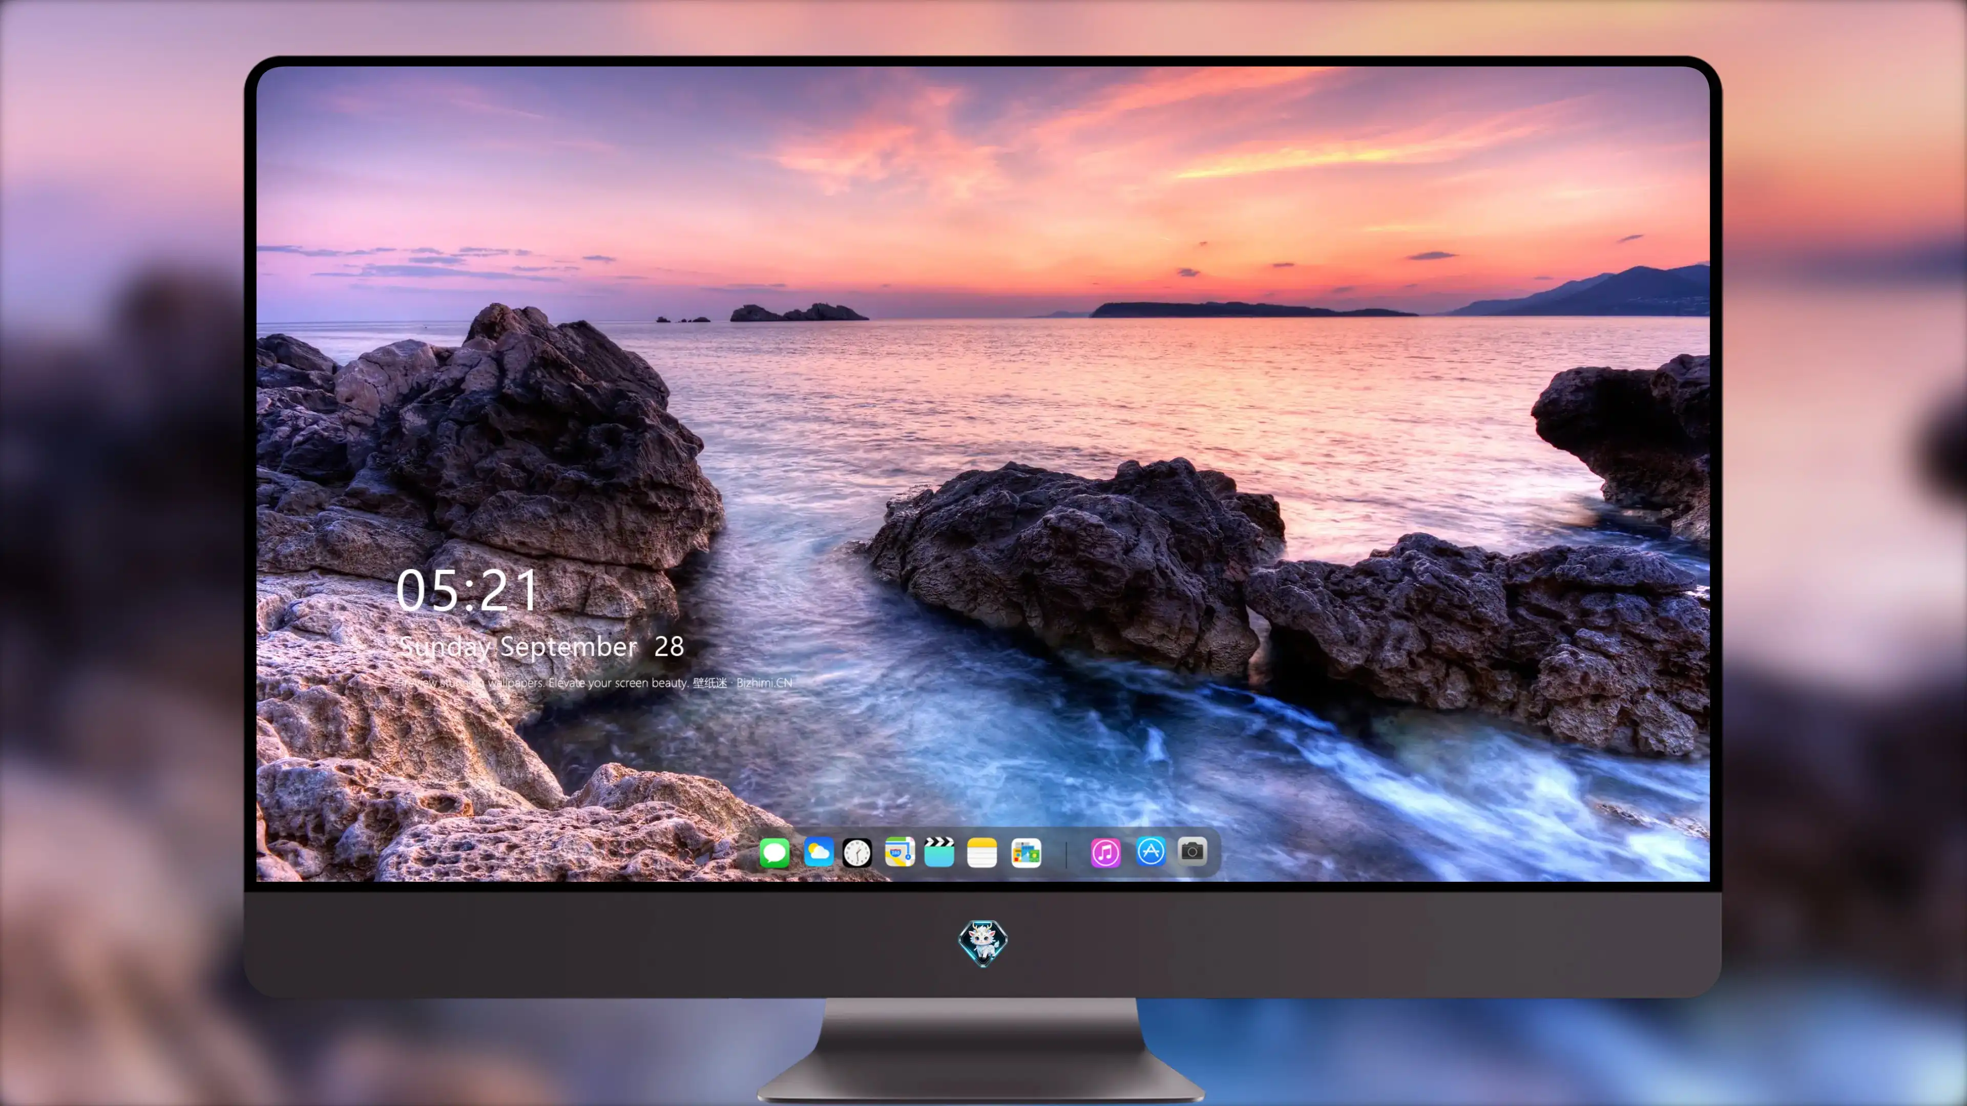Viewport: 1967px width, 1106px height.
Task: Open the Camera app in the dock
Action: click(x=1192, y=851)
